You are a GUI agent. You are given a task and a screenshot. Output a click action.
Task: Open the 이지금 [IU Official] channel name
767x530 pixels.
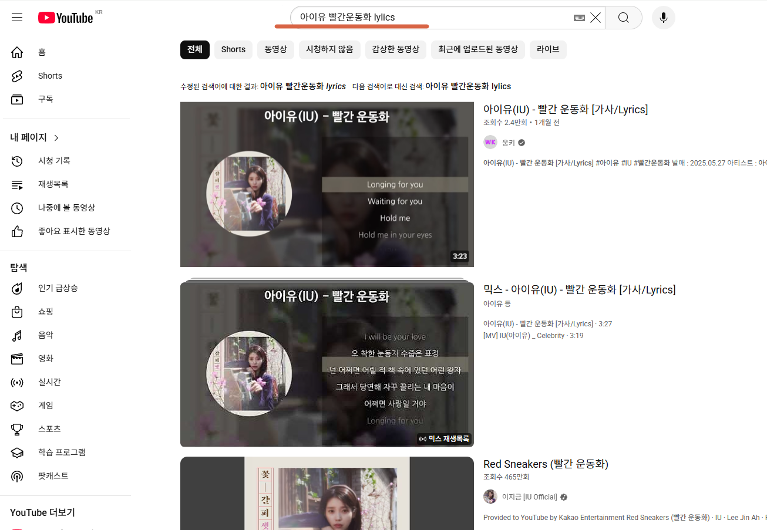[x=529, y=497]
